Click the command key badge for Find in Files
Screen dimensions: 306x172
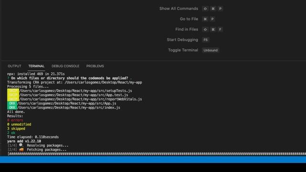coord(213,30)
